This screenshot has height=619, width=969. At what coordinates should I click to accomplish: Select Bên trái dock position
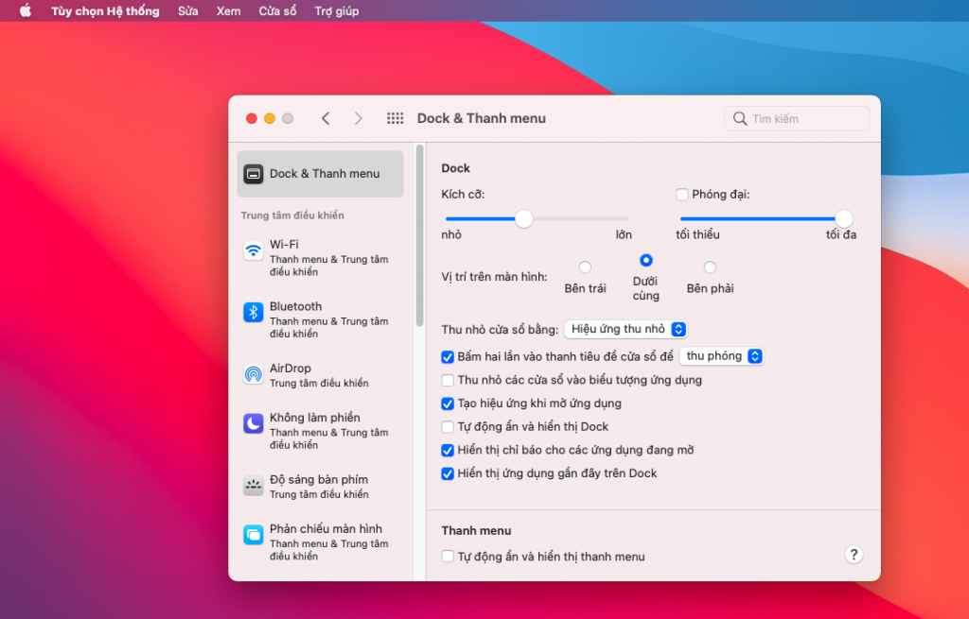pyautogui.click(x=585, y=267)
